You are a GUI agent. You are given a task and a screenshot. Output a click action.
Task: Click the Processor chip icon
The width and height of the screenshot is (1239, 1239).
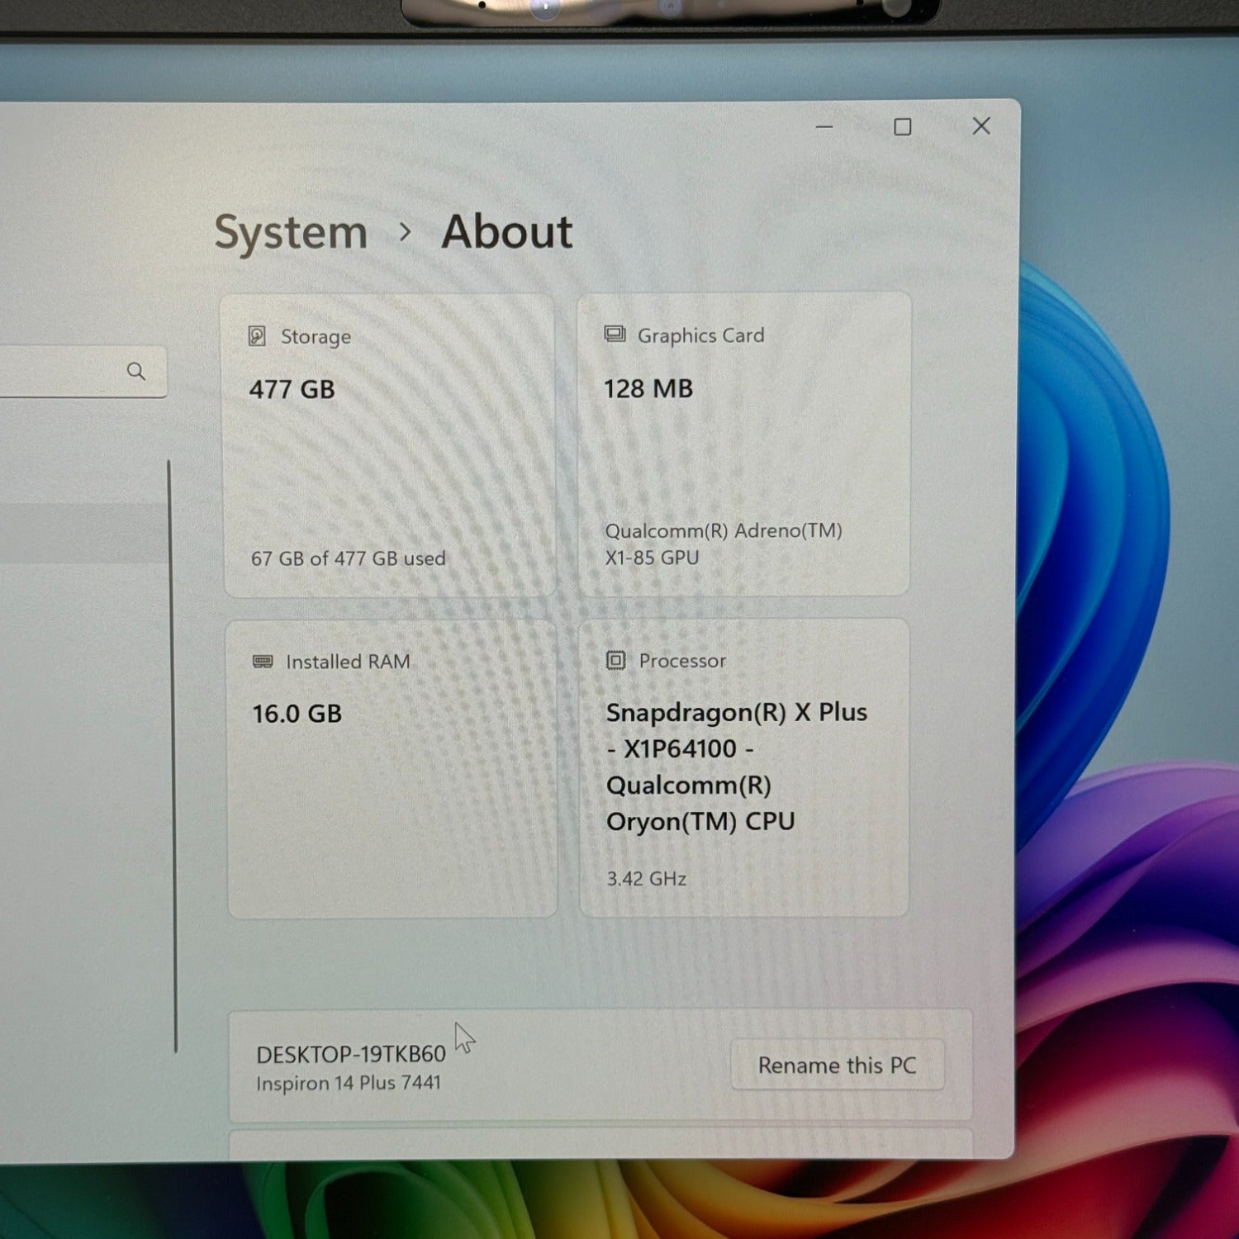(616, 660)
